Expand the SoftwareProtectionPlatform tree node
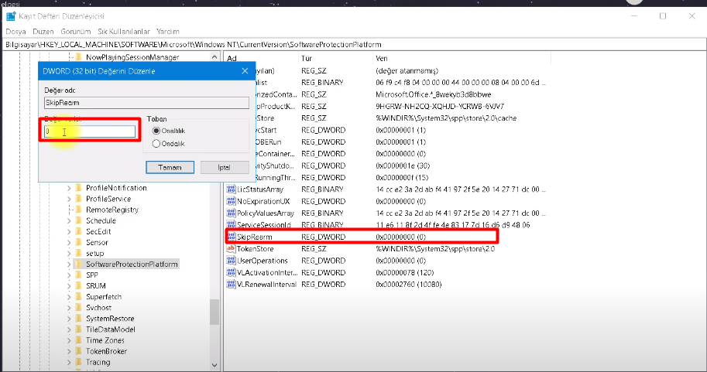 pos(69,264)
